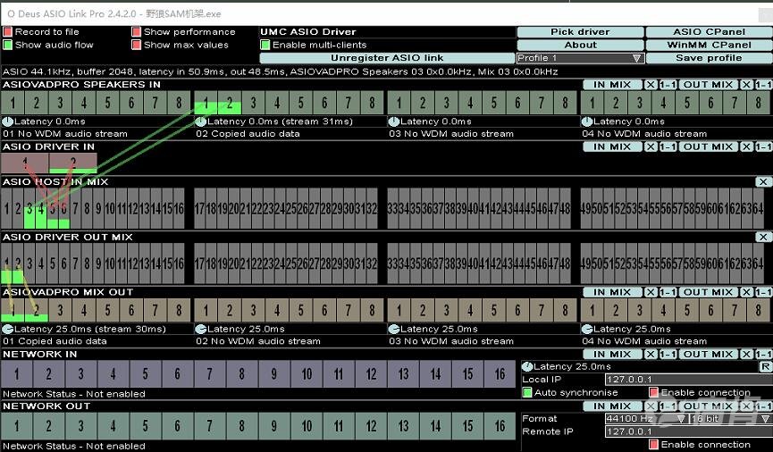
Task: Enable the Show max values checkbox
Action: (137, 45)
